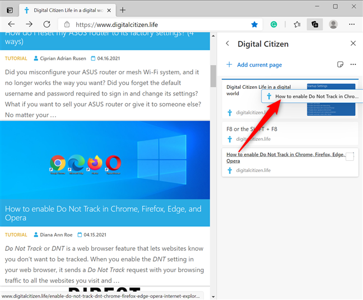This screenshot has width=363, height=300.
Task: Open the F8 or the SHIFT + F8 card
Action: pos(290,134)
